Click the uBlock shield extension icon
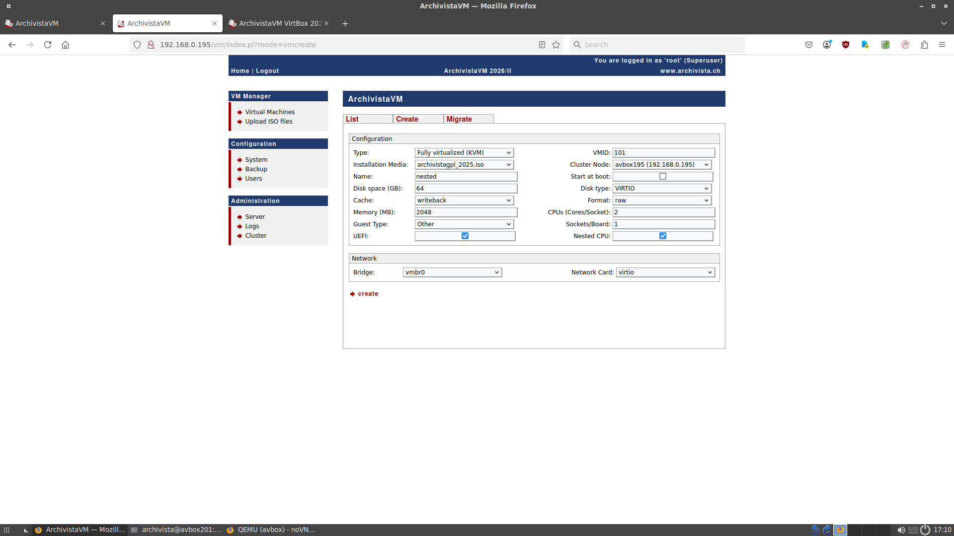954x536 pixels. point(846,45)
